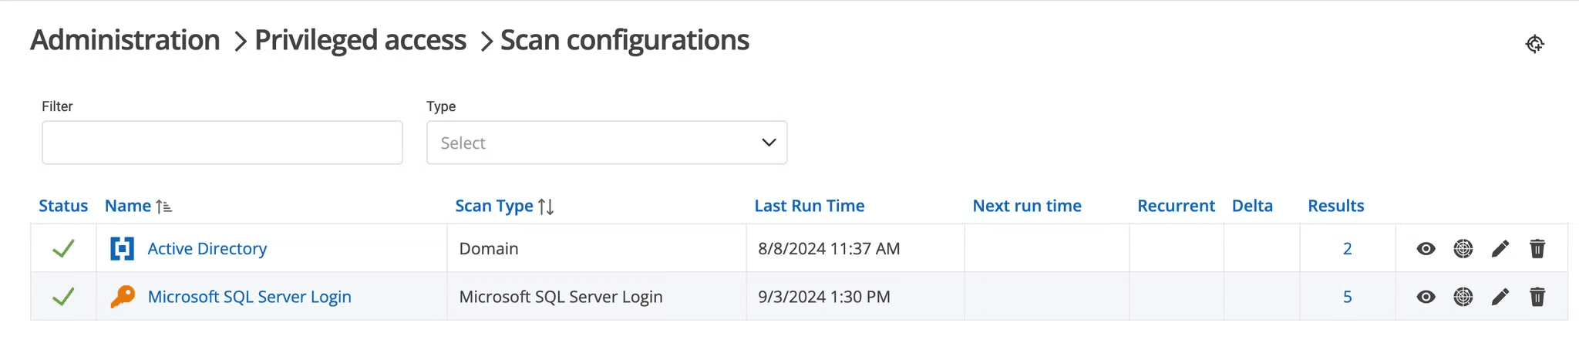
Task: Run the Active Directory scan via radar icon
Action: pyautogui.click(x=1463, y=249)
